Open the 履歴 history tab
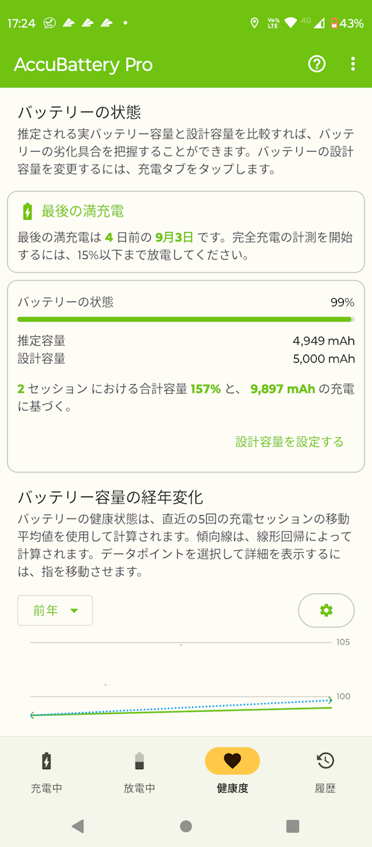The image size is (372, 847). pyautogui.click(x=325, y=773)
